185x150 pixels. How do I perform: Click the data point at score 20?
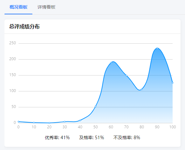(49, 123)
